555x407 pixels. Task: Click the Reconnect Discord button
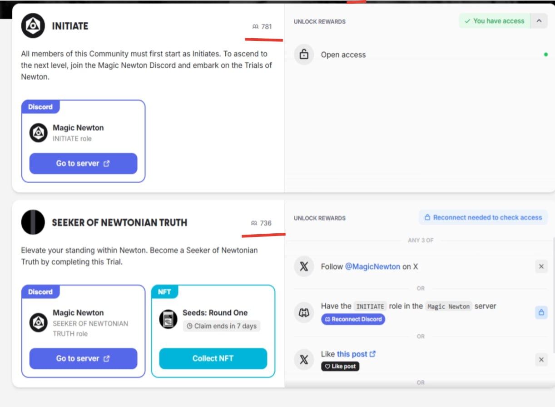click(353, 319)
